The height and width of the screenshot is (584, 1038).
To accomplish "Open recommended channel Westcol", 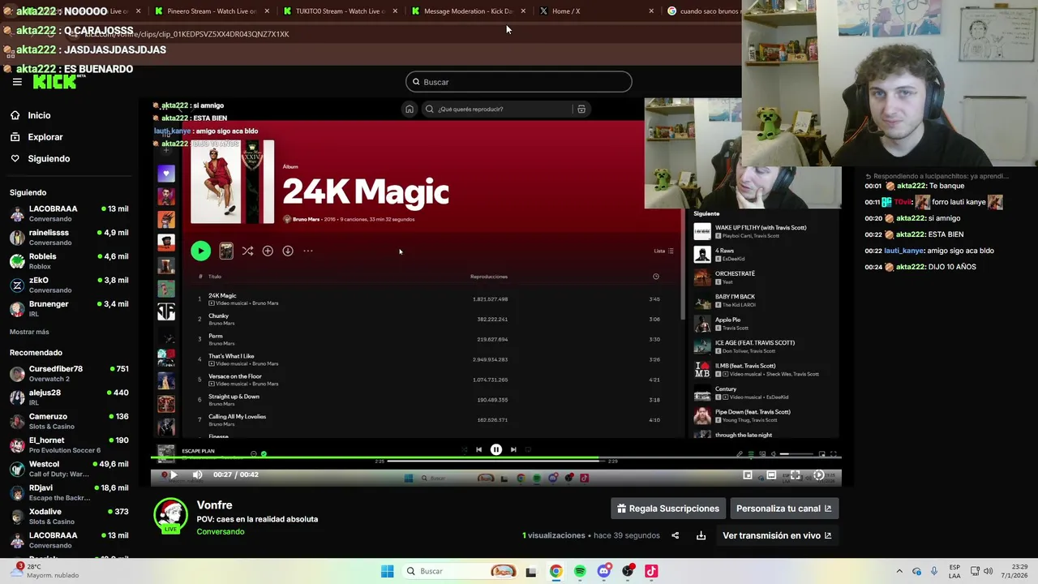I will pyautogui.click(x=69, y=469).
